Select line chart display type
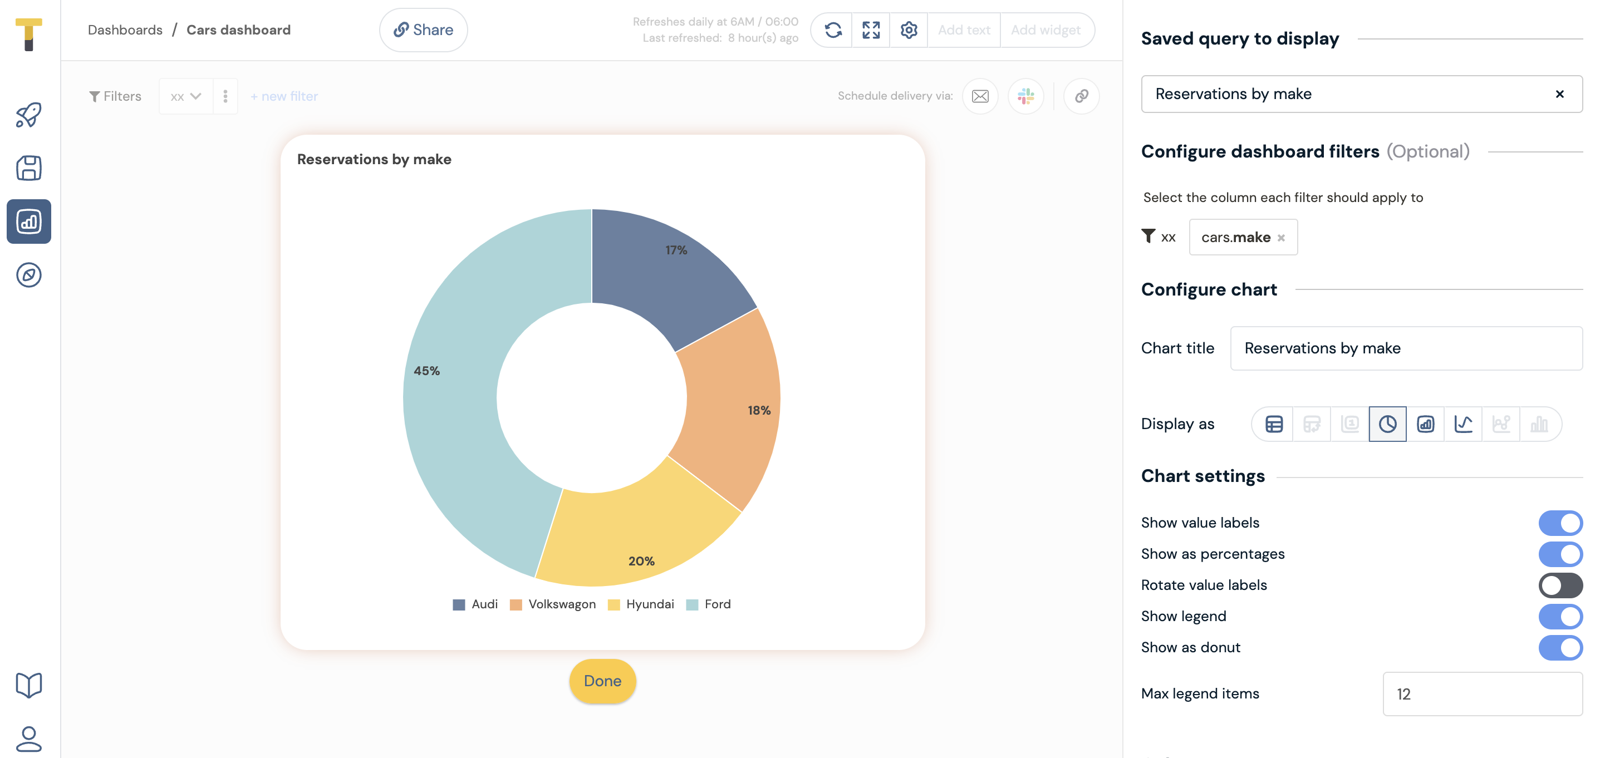Image resolution: width=1600 pixels, height=758 pixels. tap(1462, 424)
